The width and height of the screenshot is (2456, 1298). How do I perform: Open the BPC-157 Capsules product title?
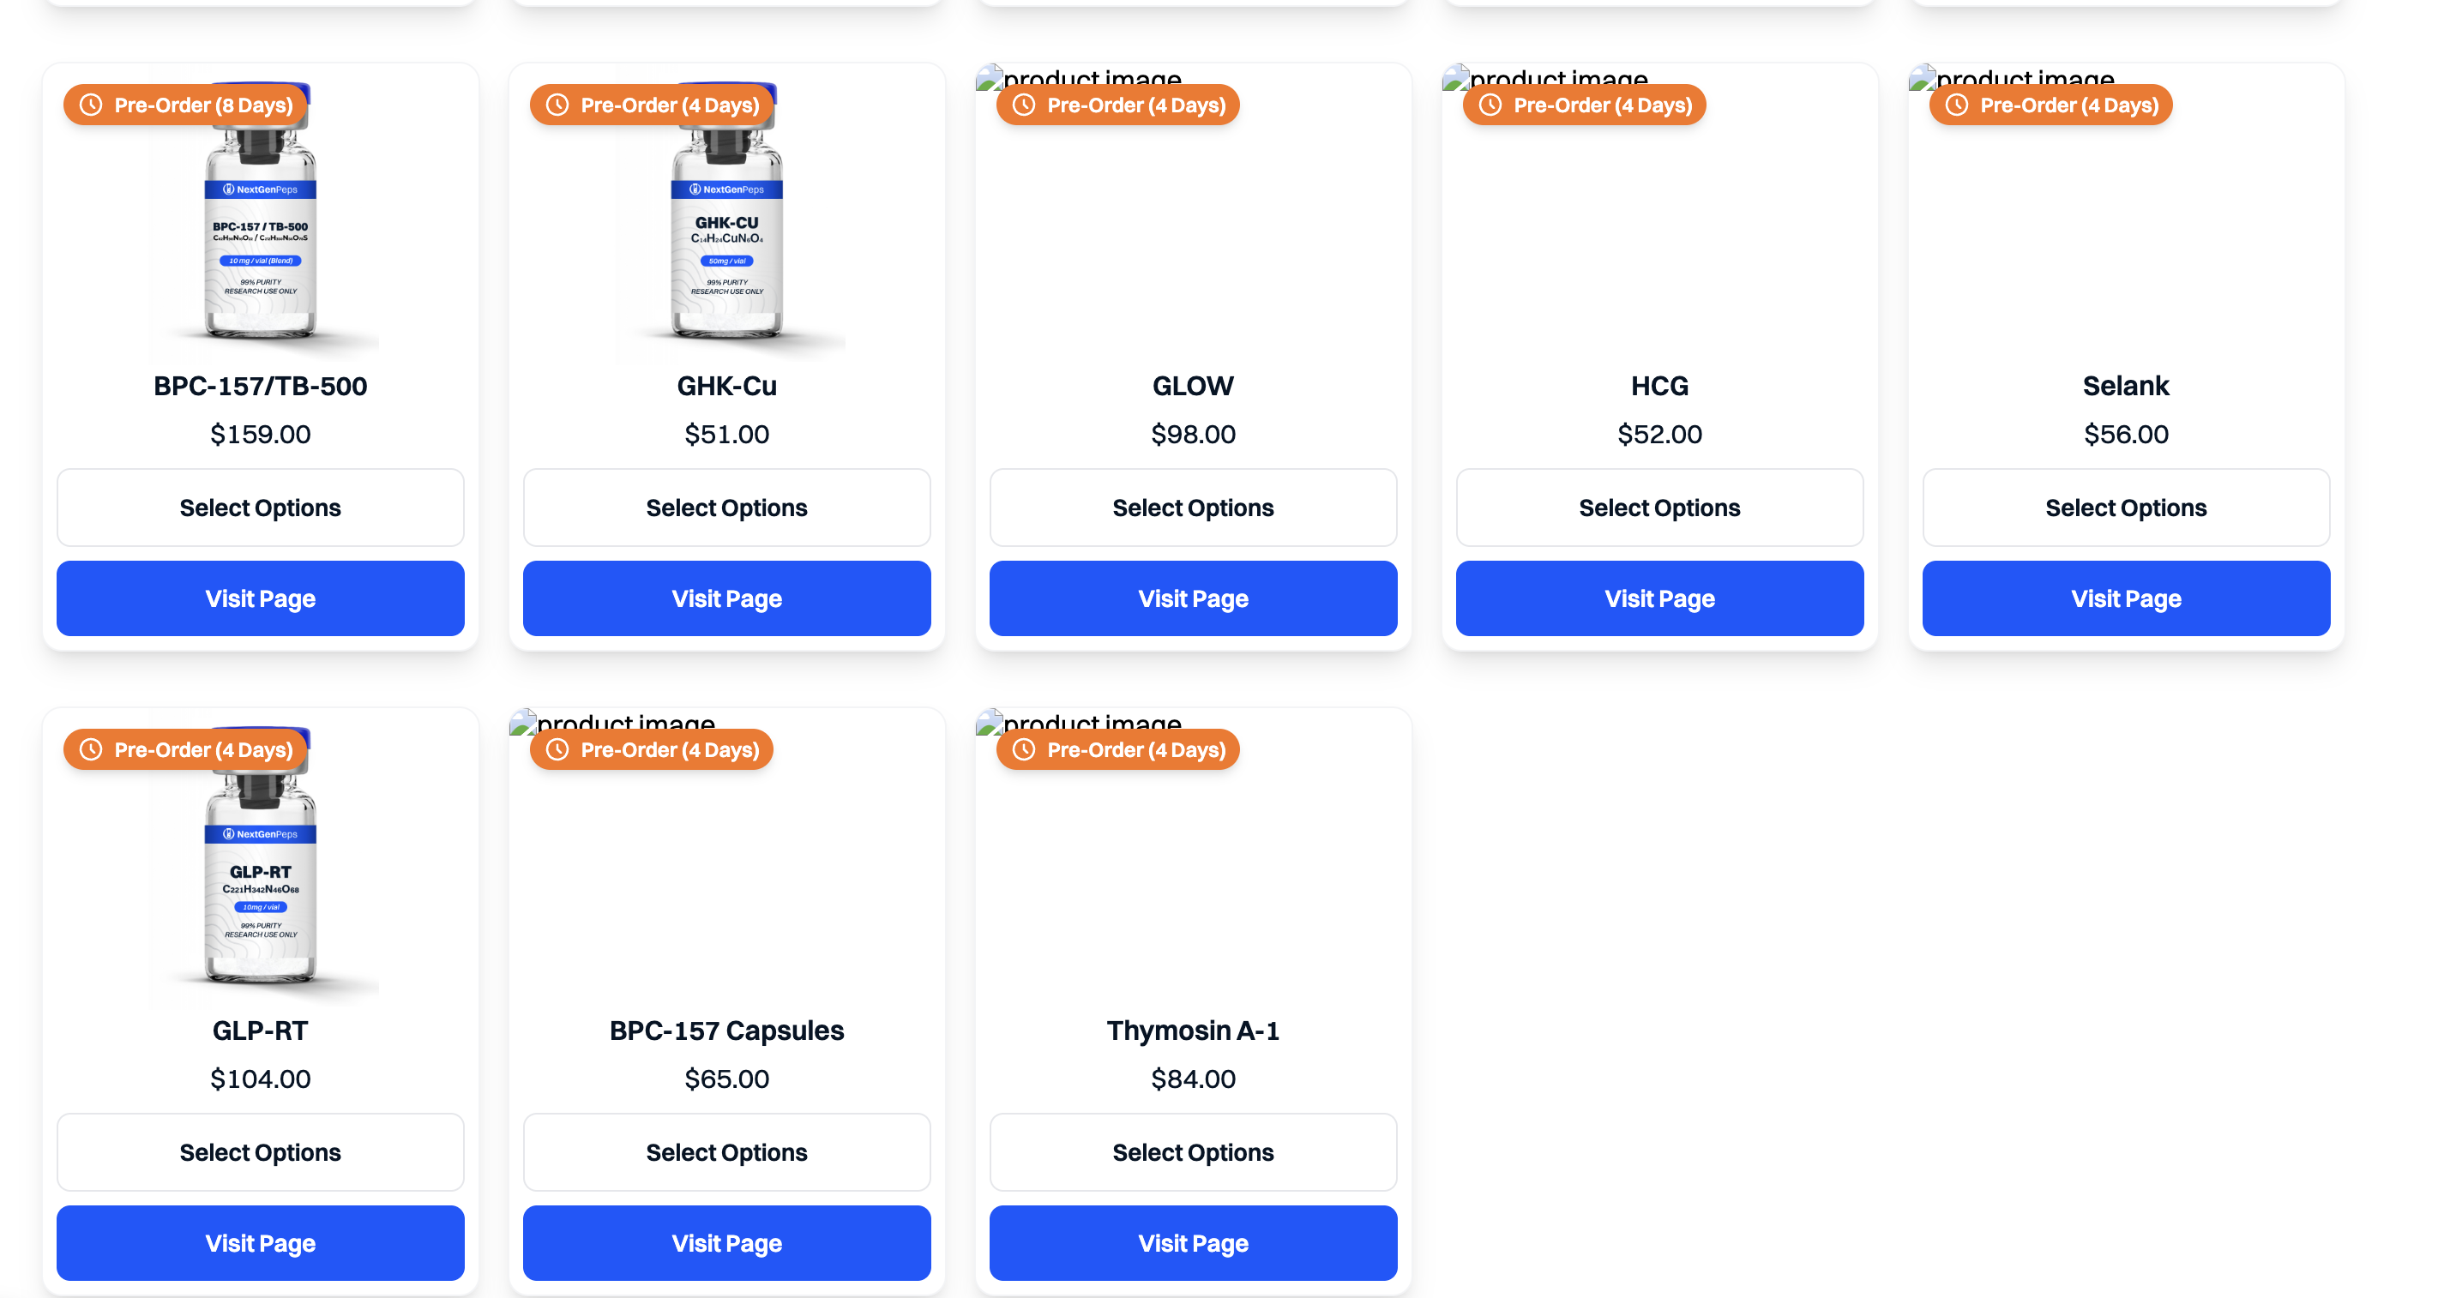point(726,1031)
